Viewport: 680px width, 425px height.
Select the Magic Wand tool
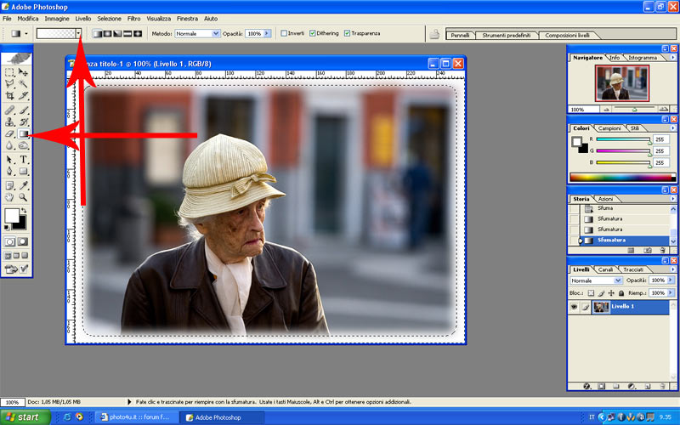pos(24,83)
